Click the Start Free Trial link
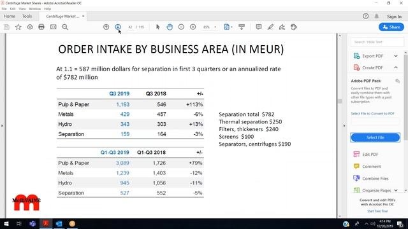 click(x=377, y=211)
